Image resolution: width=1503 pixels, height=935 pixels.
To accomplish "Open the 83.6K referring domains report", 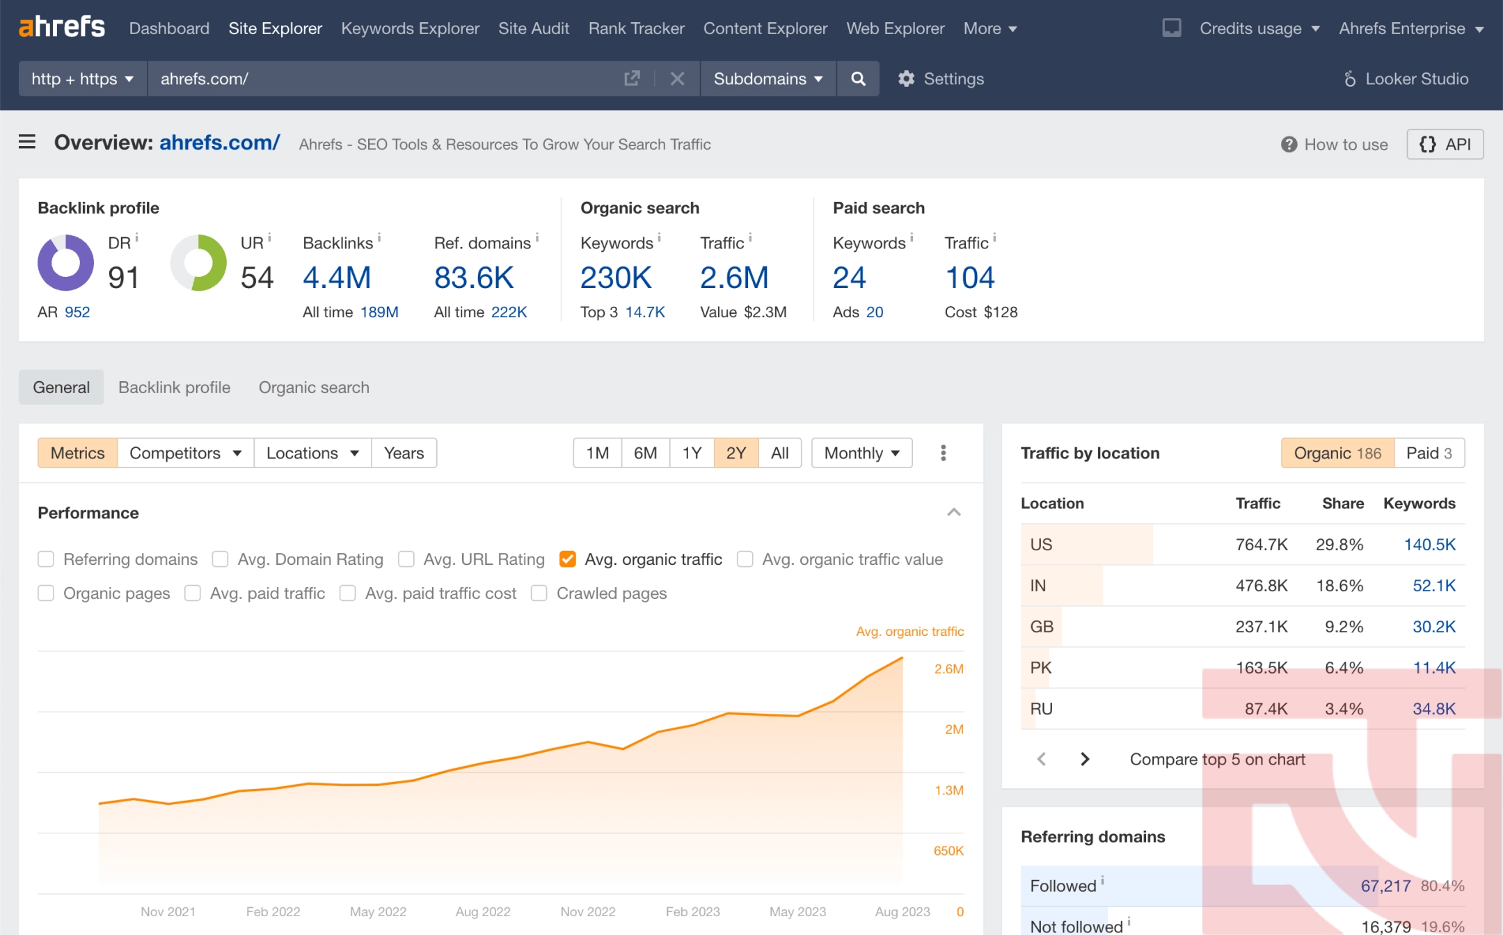I will point(474,278).
